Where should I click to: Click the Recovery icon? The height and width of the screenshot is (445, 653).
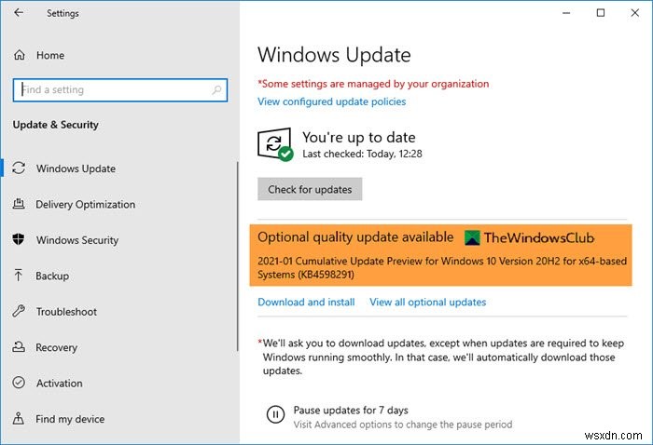coord(19,346)
